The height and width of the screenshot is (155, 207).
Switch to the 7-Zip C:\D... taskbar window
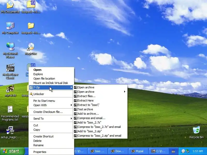(159, 151)
